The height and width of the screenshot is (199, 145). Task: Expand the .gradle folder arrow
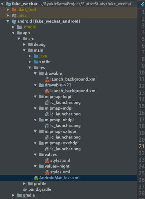pos(13,27)
